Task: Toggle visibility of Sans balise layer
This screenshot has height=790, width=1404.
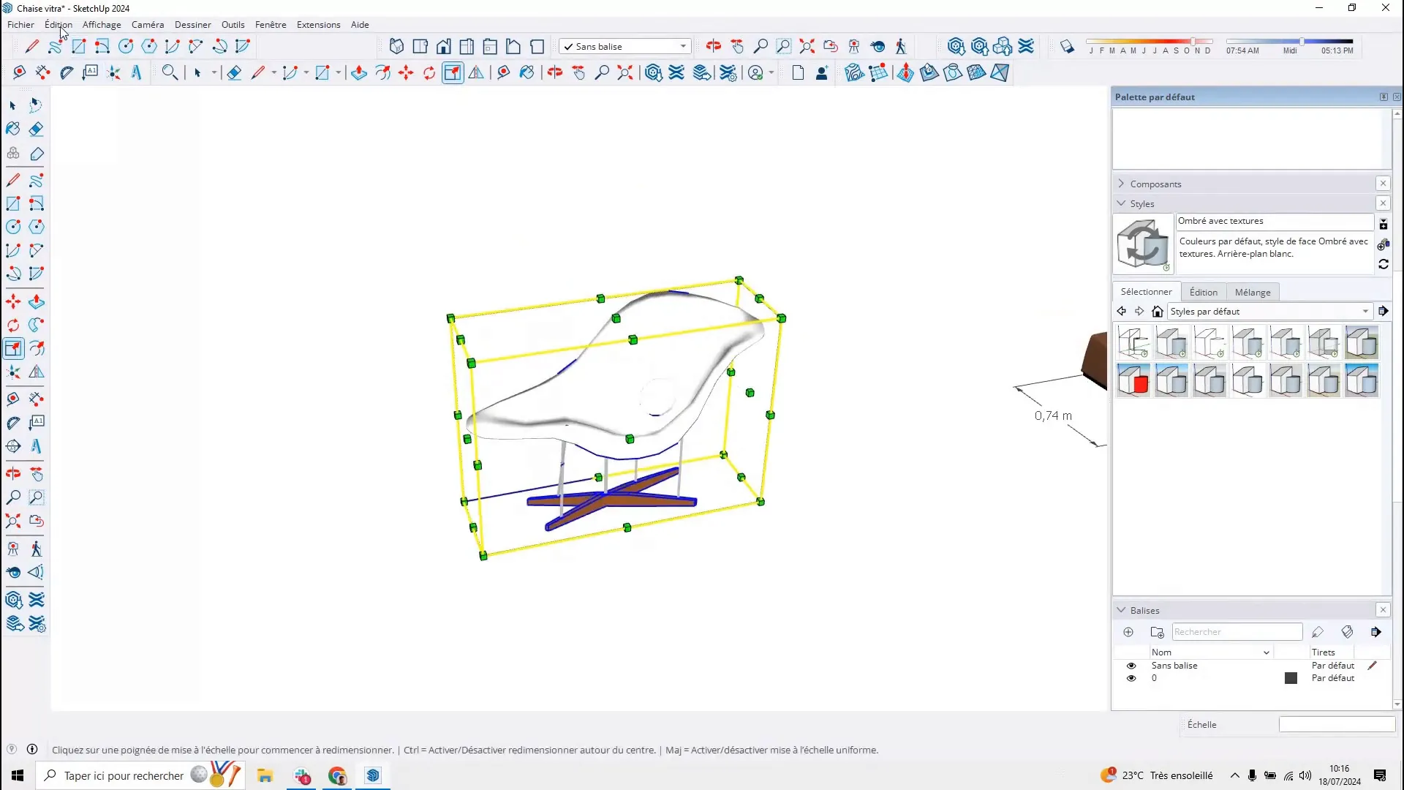Action: [1131, 666]
